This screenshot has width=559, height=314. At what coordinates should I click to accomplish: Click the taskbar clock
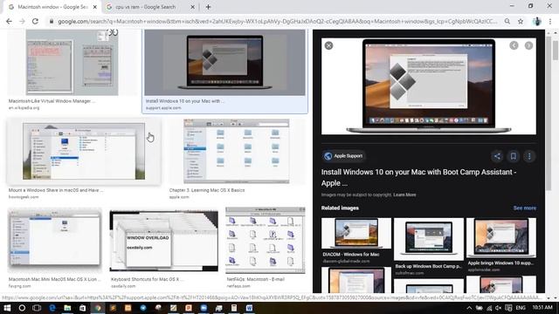point(542,307)
